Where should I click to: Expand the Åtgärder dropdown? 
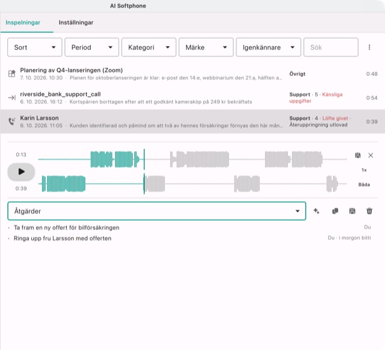[x=156, y=211]
